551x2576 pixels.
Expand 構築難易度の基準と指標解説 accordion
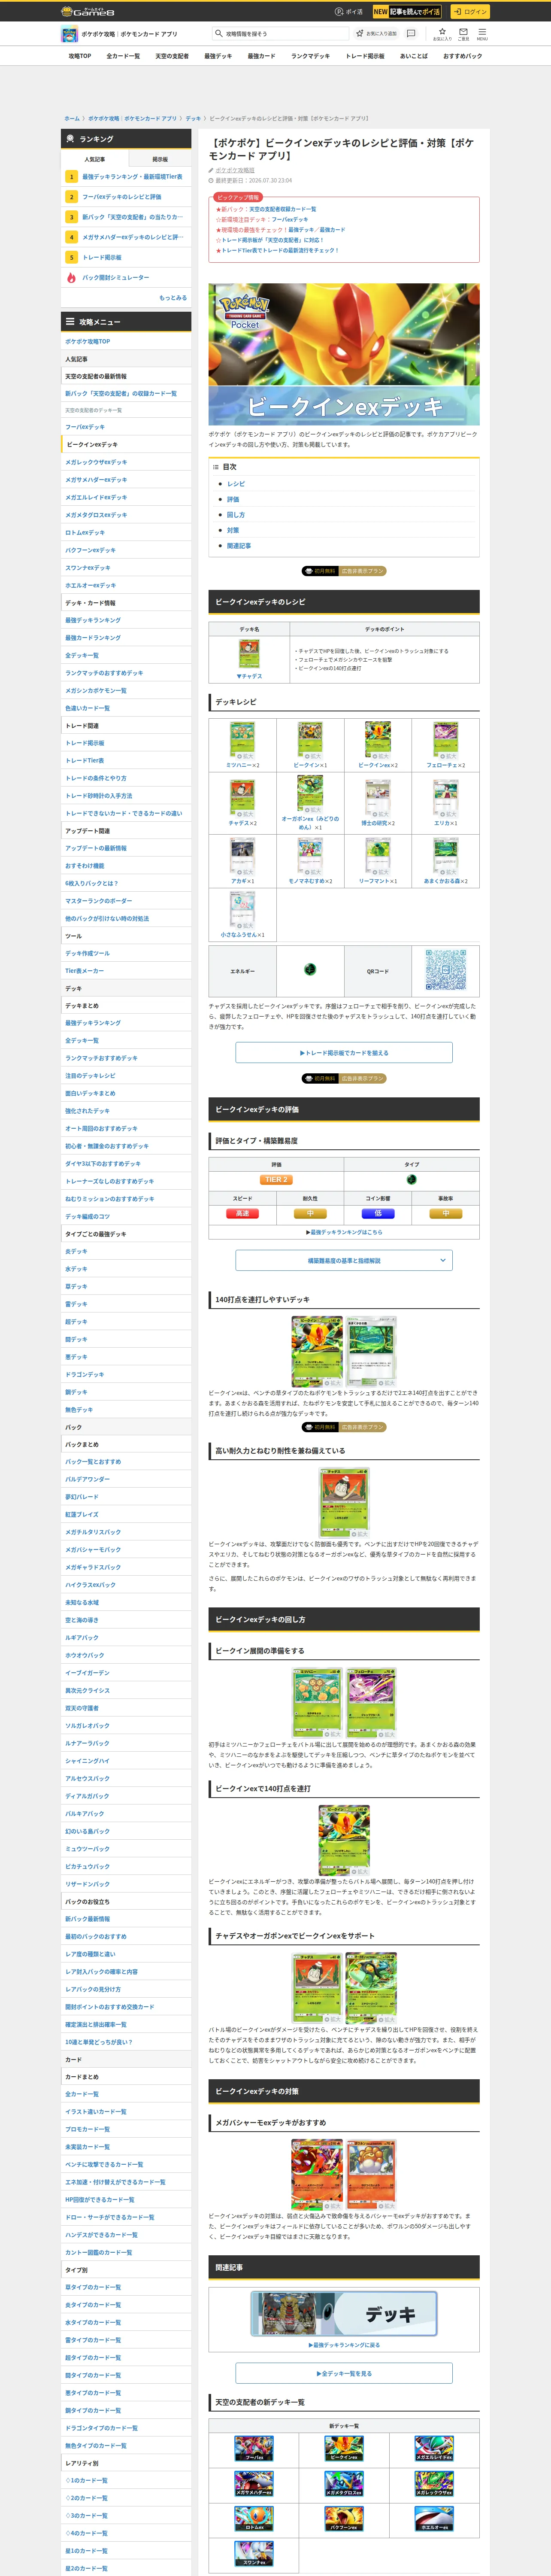pos(344,1261)
